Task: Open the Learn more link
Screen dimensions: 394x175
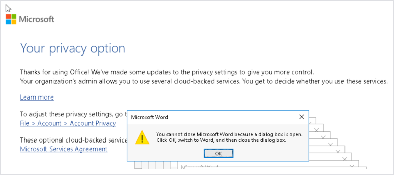Action: [37, 97]
